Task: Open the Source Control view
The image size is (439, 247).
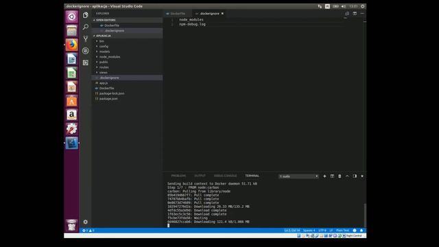Action: [x=85, y=38]
